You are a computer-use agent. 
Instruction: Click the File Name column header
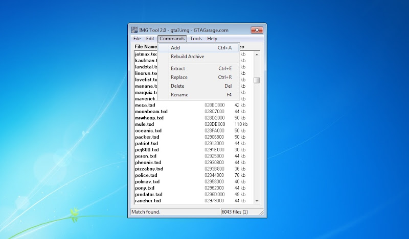tap(146, 47)
